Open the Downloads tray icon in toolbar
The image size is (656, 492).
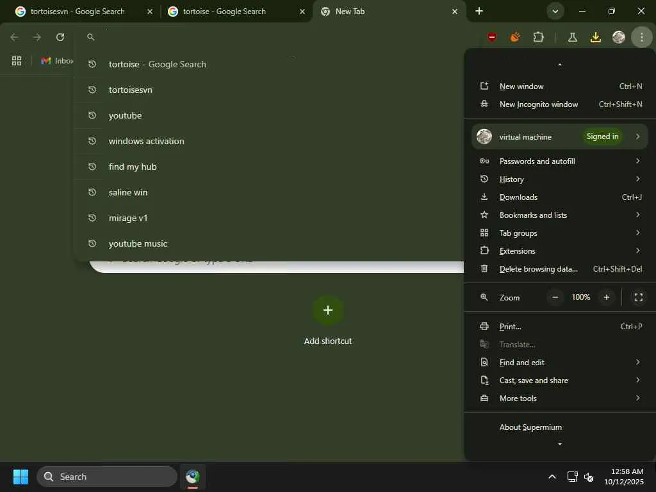595,37
